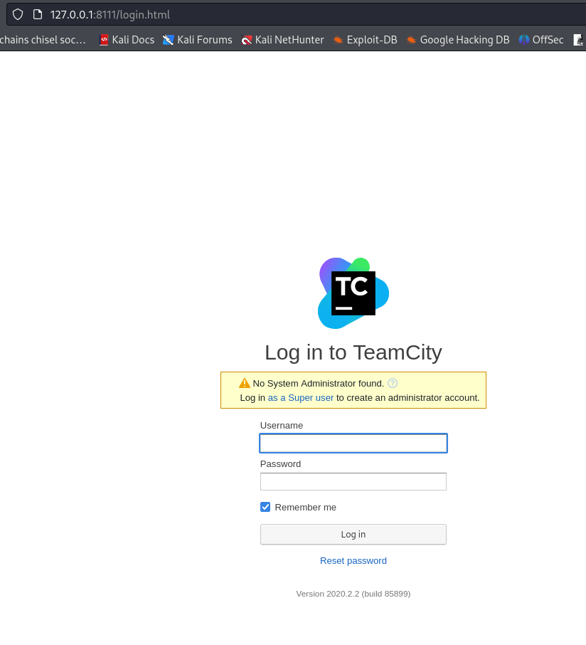
Task: Open the Exploit-DB bookmark
Action: 365,40
